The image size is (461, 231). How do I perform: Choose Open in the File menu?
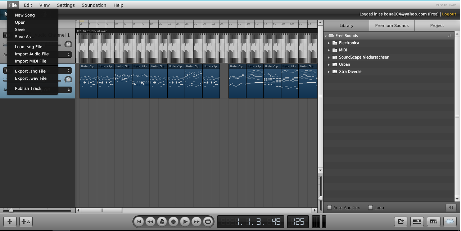click(x=20, y=22)
